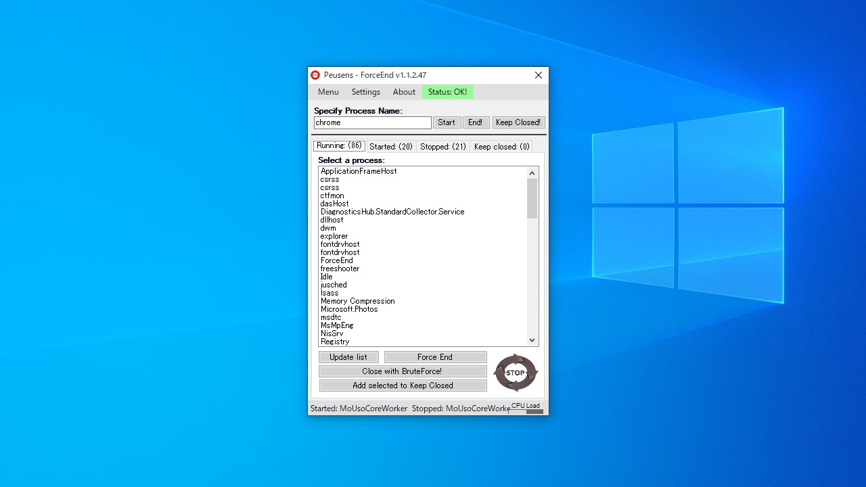Open the Settings menu
This screenshot has width=866, height=487.
tap(366, 92)
